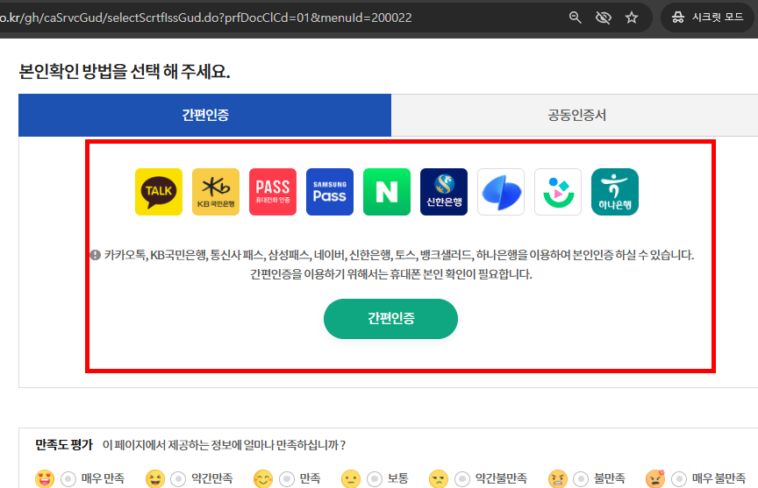Screen dimensions: 758x488
Task: Click the heading 본인확인 방법을 선택 해 주세요.
Action: coord(125,72)
